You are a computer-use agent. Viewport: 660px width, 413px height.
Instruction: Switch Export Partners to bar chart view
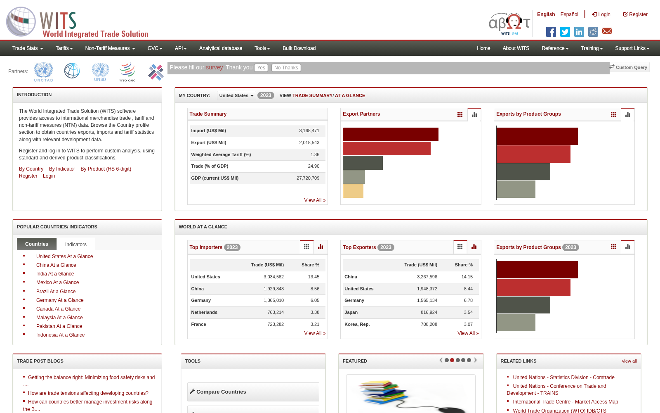(474, 114)
